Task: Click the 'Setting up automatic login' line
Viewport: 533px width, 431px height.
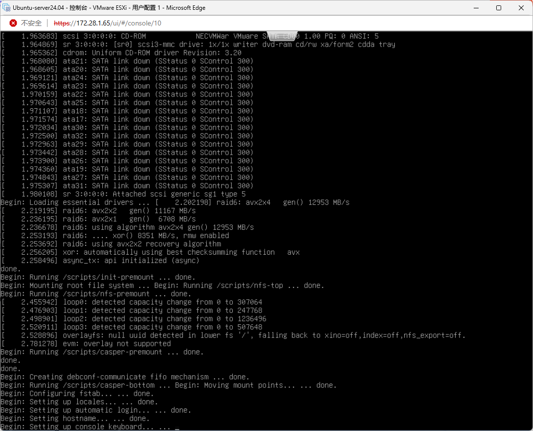Action: click(x=96, y=410)
